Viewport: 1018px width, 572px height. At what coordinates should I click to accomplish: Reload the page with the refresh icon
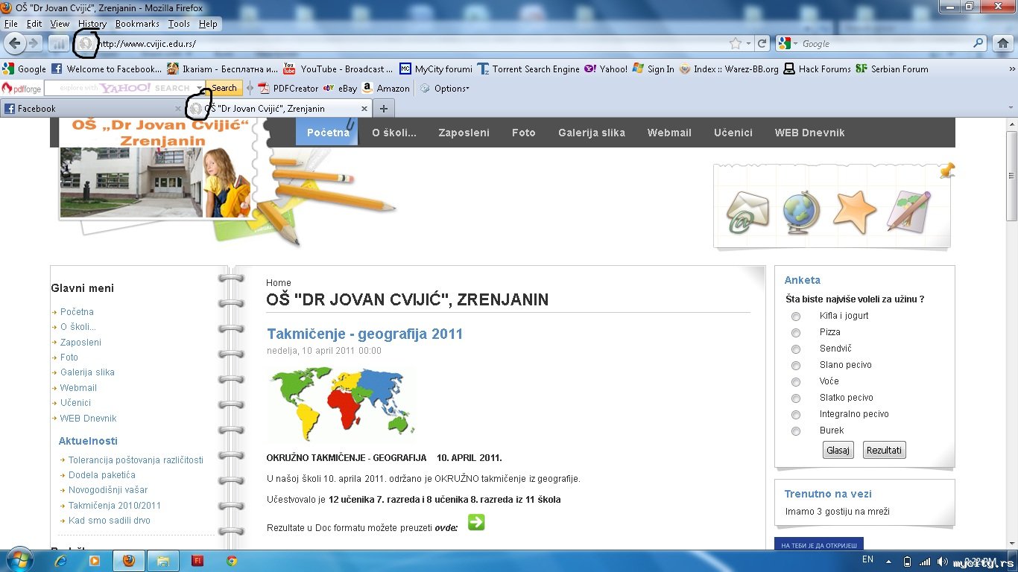click(x=762, y=44)
